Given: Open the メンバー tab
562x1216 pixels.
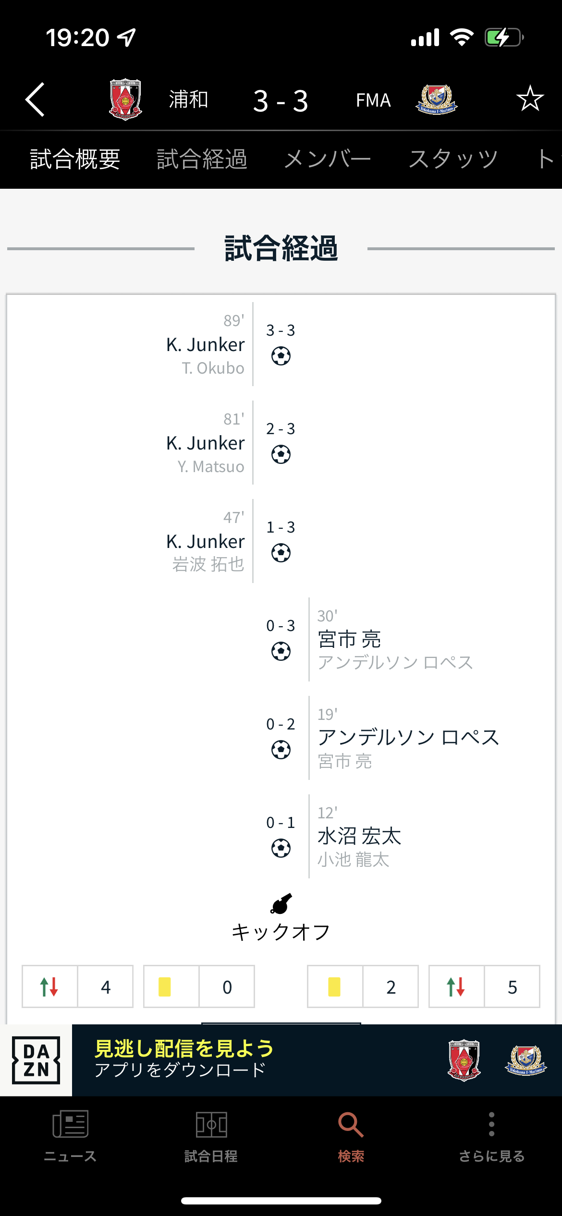Looking at the screenshot, I should click(327, 159).
